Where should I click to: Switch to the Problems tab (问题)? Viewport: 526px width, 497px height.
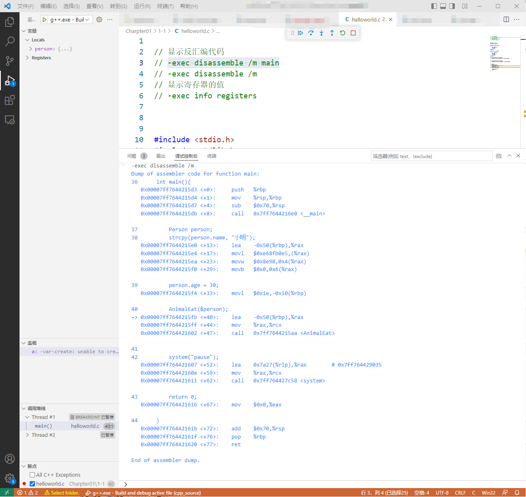pyautogui.click(x=132, y=156)
